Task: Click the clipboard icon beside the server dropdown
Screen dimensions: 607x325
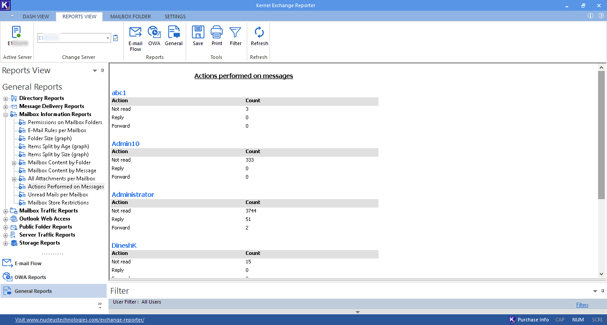Action: [116, 38]
